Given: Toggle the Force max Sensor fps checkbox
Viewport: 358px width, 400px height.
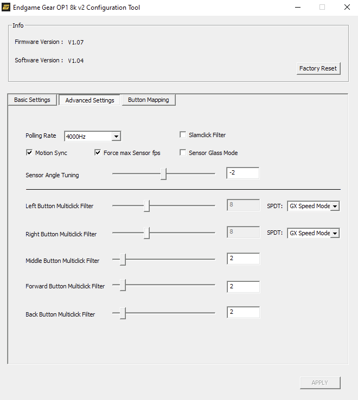Looking at the screenshot, I should [98, 152].
